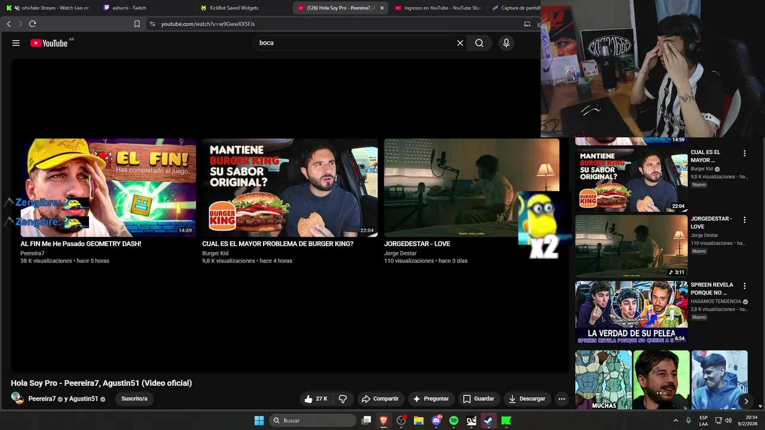This screenshot has height=430, width=765.
Task: Open the Burger Kid channel under the Burger King end-screen card
Action: coord(215,253)
